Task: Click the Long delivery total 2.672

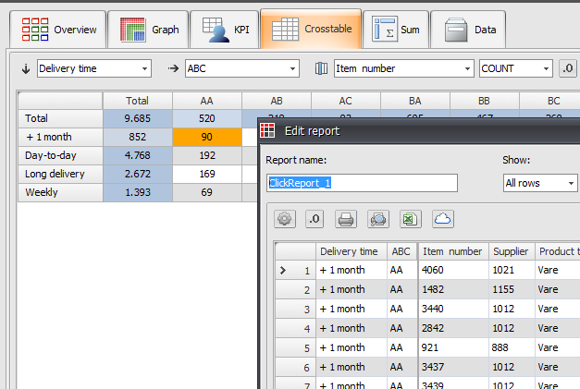Action: 137,174
